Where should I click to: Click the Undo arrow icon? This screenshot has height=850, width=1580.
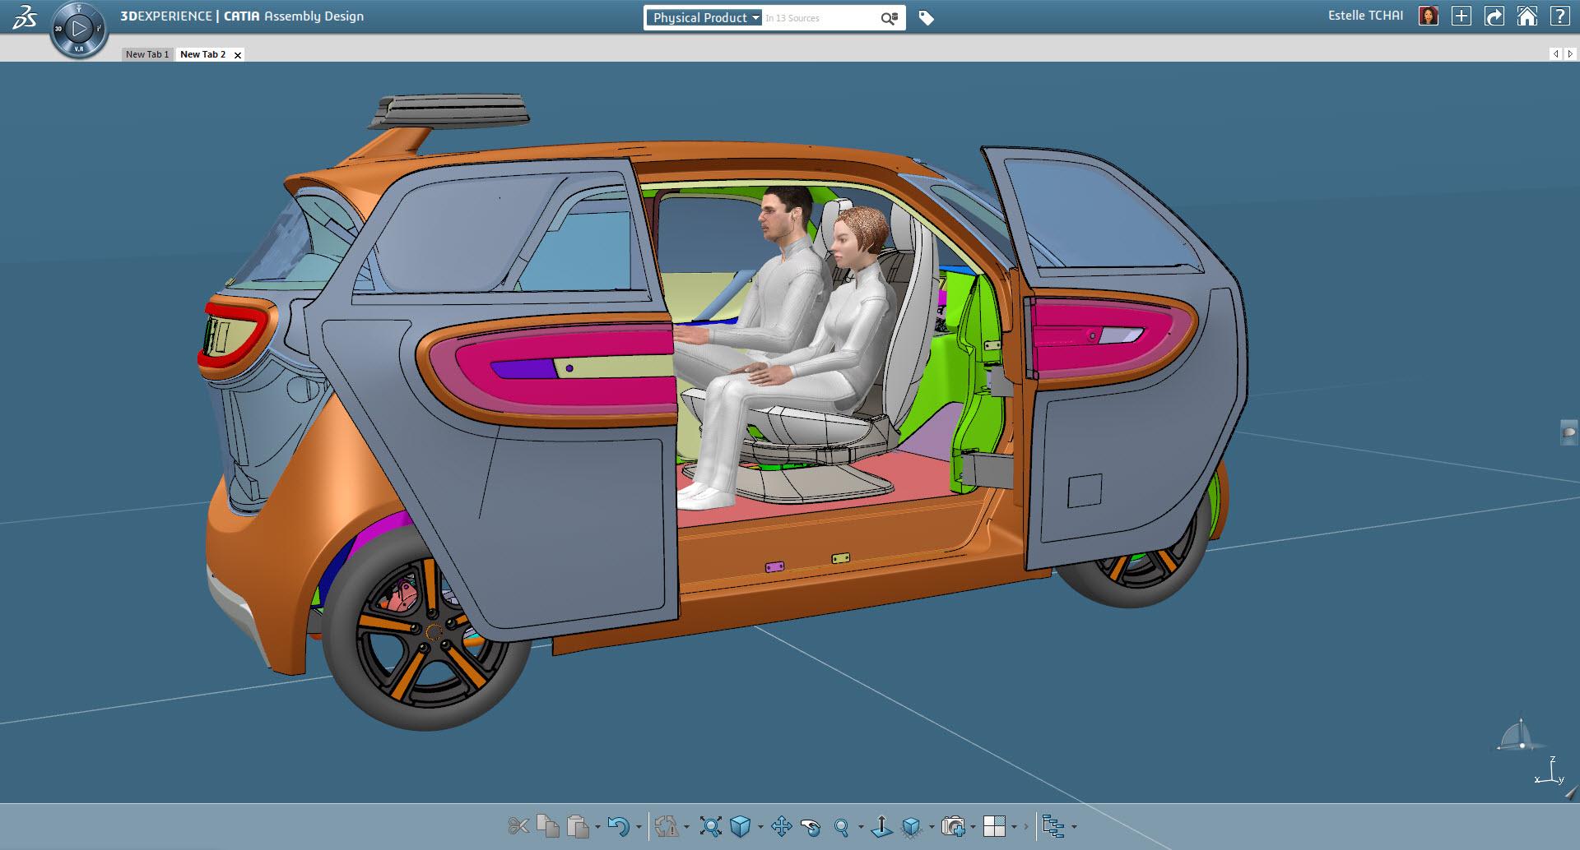(x=617, y=826)
